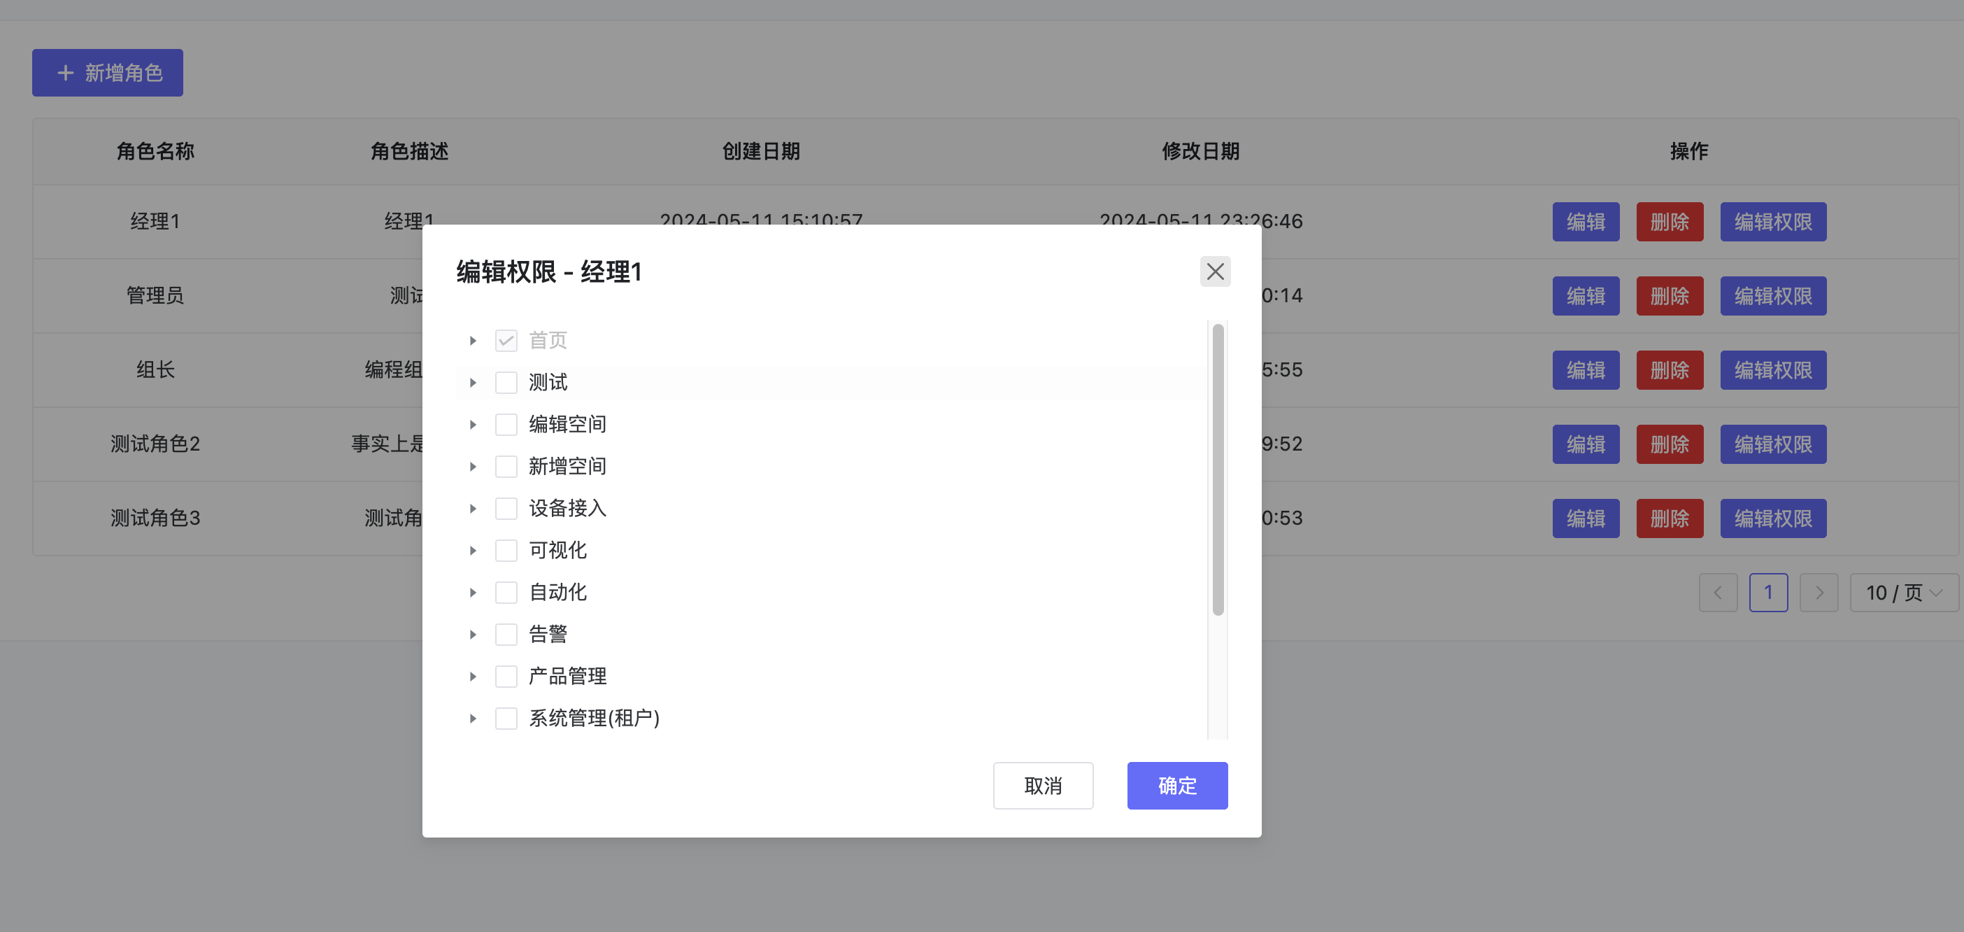The height and width of the screenshot is (932, 1964).
Task: Expand the 设备接入 tree node
Action: 473,508
